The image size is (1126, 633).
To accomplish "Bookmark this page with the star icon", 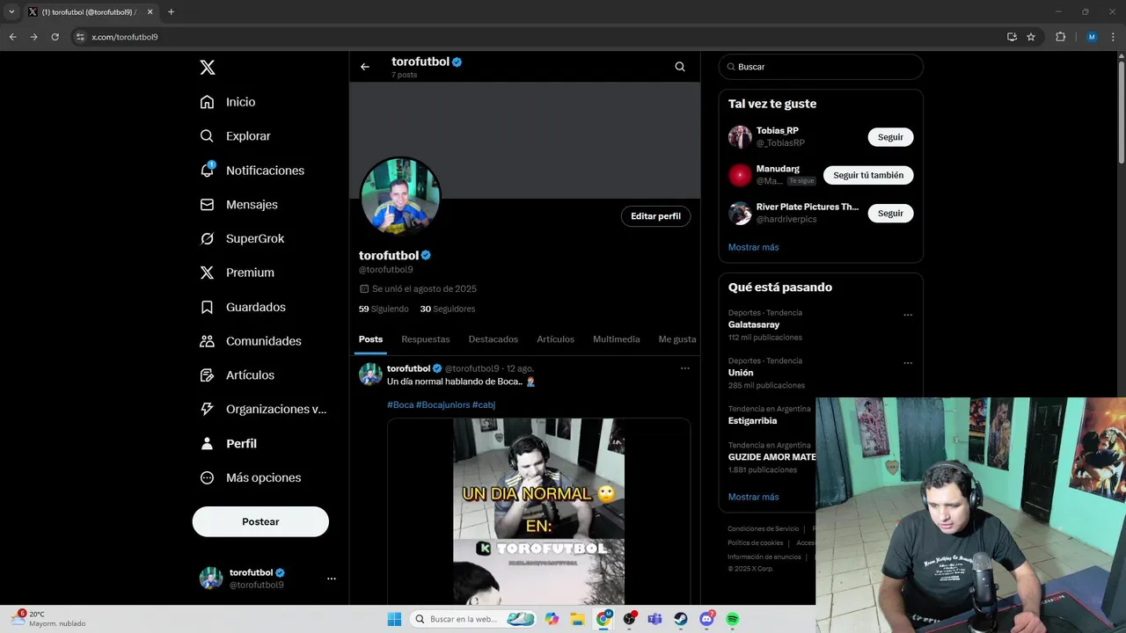I will tap(1031, 37).
